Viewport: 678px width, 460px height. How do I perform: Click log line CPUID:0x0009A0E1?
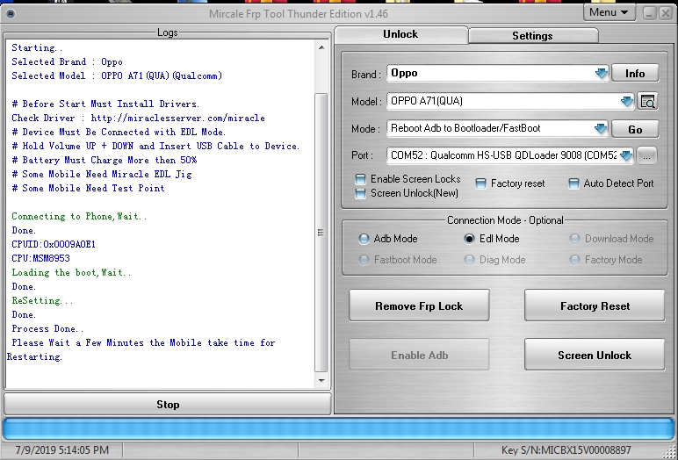coord(54,244)
